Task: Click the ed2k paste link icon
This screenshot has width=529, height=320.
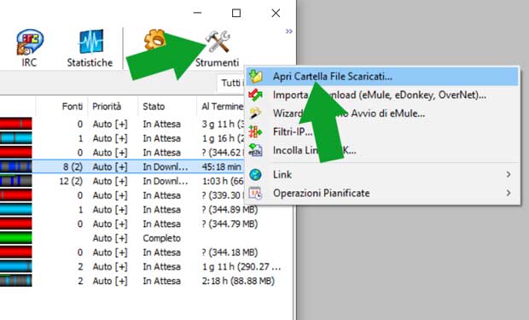Action: point(255,150)
